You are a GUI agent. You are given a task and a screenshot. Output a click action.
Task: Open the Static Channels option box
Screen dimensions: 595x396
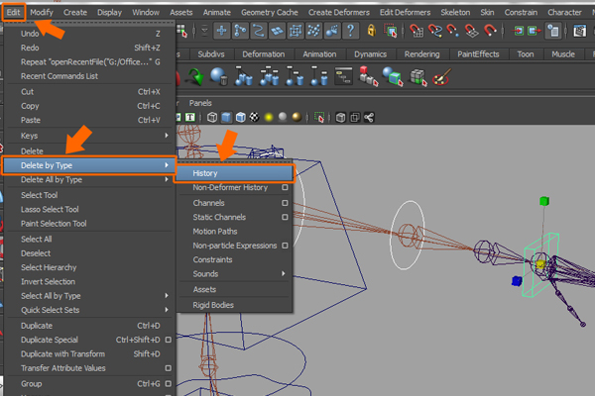285,217
